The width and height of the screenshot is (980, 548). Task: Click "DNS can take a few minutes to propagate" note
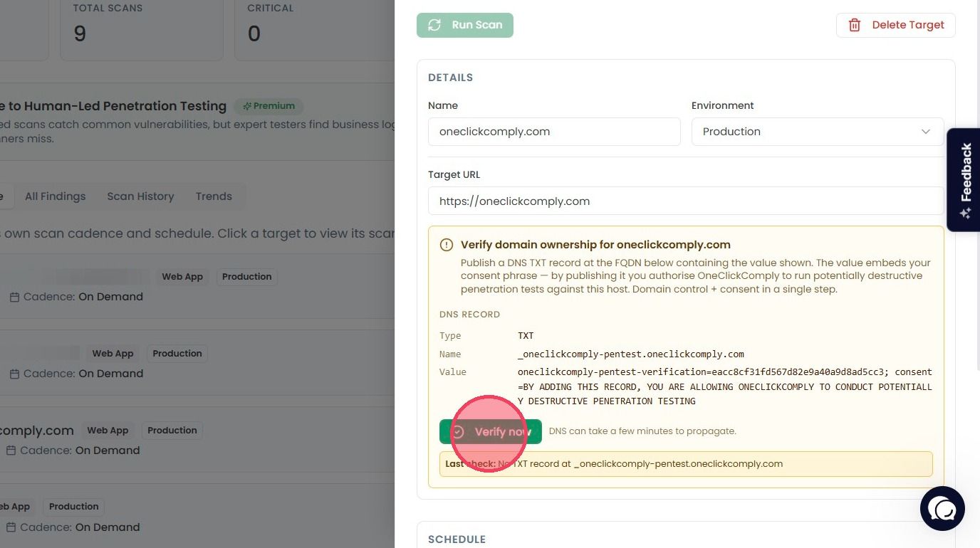[642, 431]
